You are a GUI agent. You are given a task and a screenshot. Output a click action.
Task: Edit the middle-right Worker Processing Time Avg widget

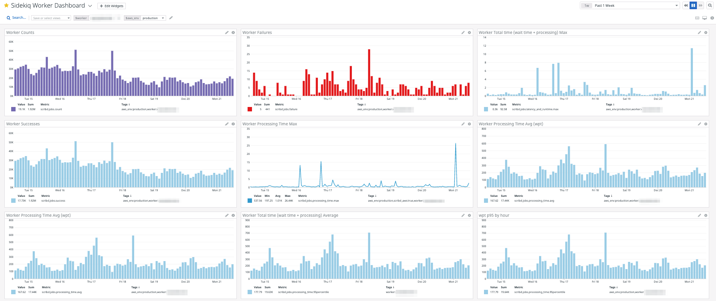[699, 124]
